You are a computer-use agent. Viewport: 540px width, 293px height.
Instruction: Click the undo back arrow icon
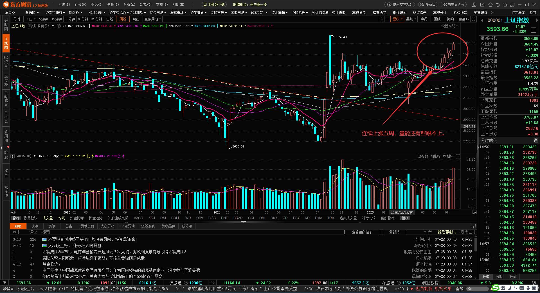click(x=498, y=5)
